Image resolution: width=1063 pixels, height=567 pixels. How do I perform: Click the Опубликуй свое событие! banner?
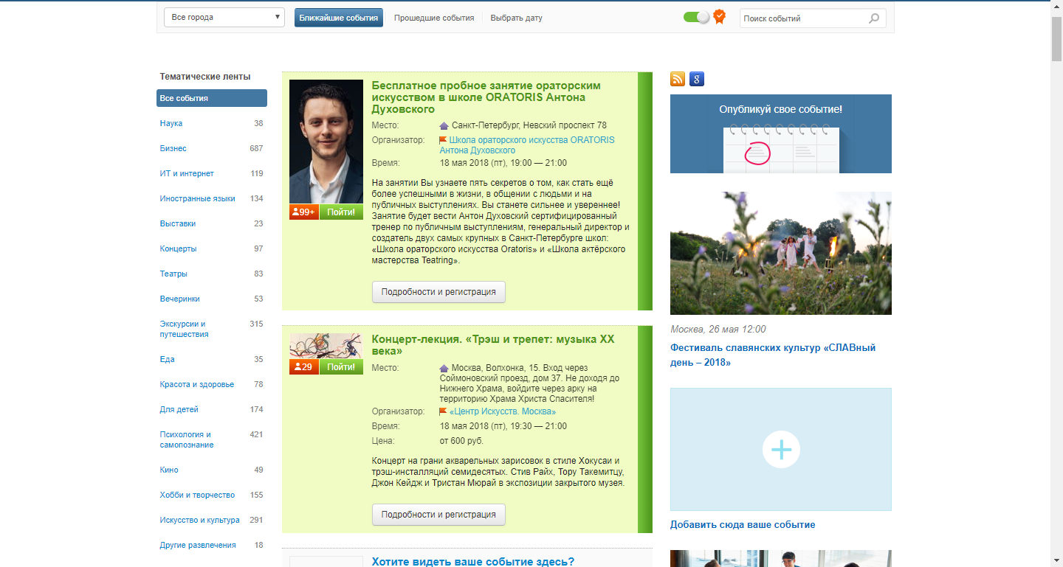click(781, 133)
